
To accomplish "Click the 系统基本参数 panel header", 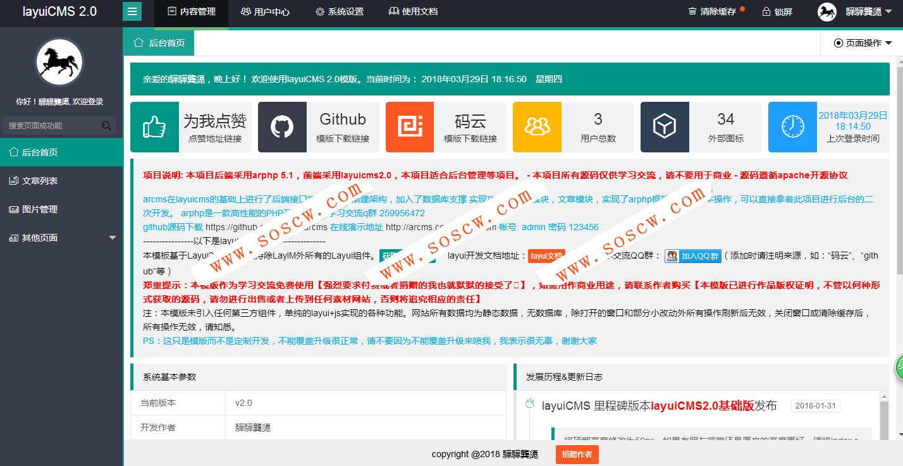I will pos(319,377).
